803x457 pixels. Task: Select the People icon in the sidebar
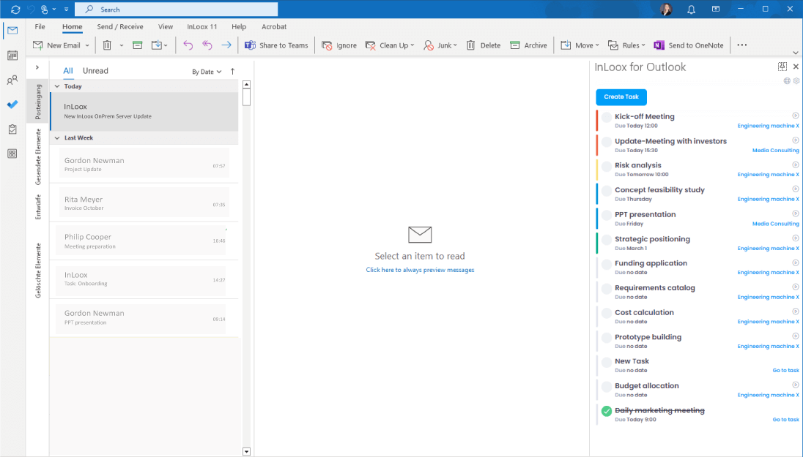(x=12, y=79)
